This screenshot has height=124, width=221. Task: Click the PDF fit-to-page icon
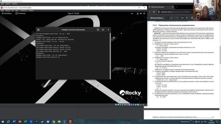coord(192,18)
